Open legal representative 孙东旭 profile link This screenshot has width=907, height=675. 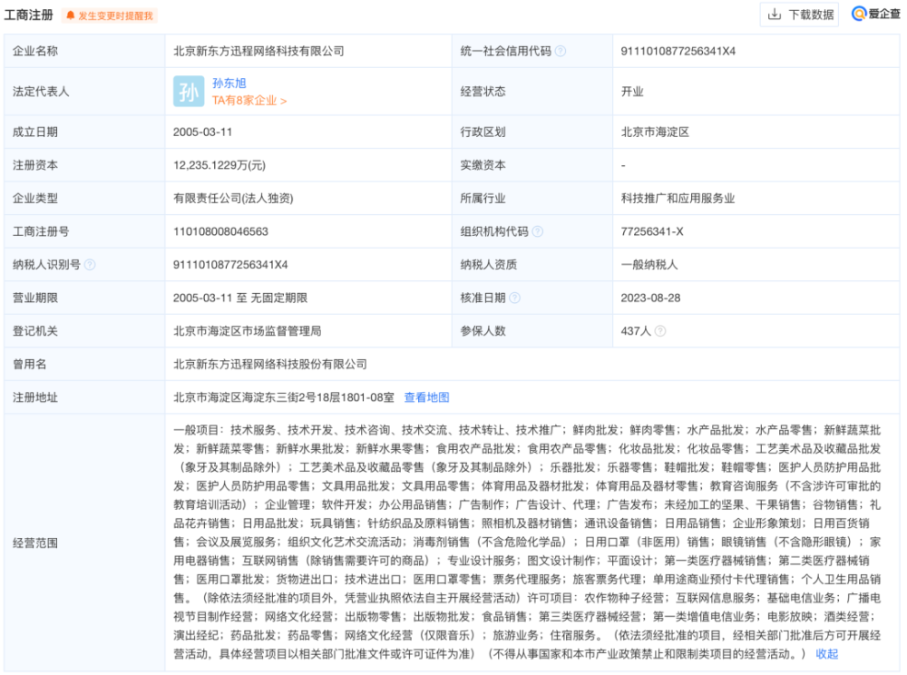(229, 83)
